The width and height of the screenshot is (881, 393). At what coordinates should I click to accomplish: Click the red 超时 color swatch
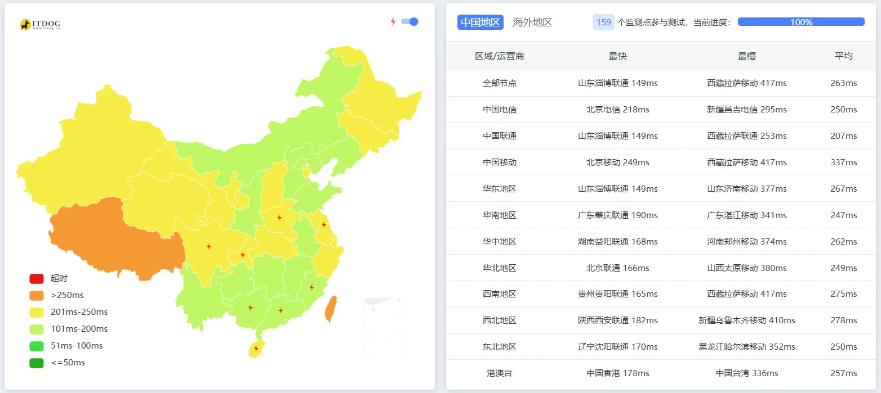[35, 278]
